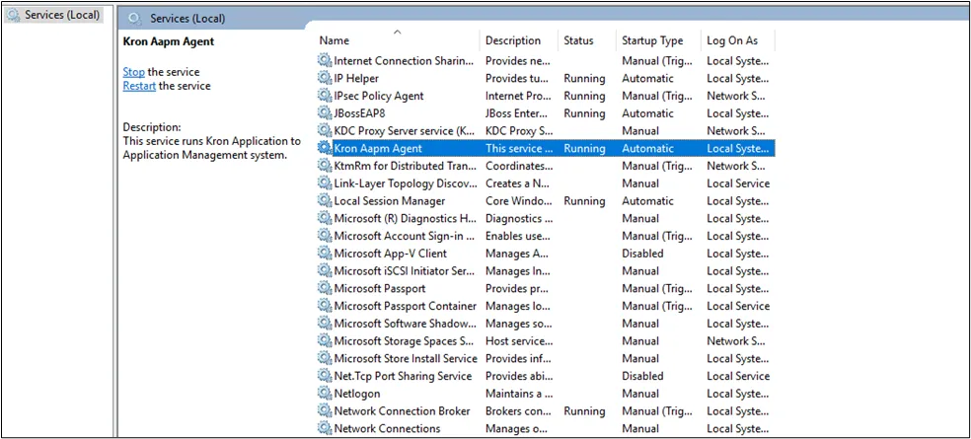Screen dimensions: 971x439
Task: Select the IP Helper service name
Action: 356,78
